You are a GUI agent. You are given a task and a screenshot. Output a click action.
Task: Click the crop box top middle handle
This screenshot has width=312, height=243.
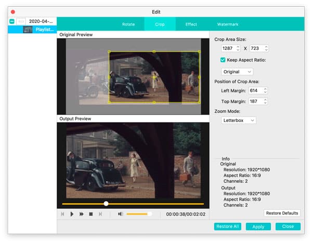[154, 51]
